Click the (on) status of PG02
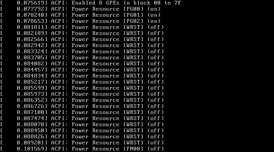274x152 pixels. tap(154, 21)
